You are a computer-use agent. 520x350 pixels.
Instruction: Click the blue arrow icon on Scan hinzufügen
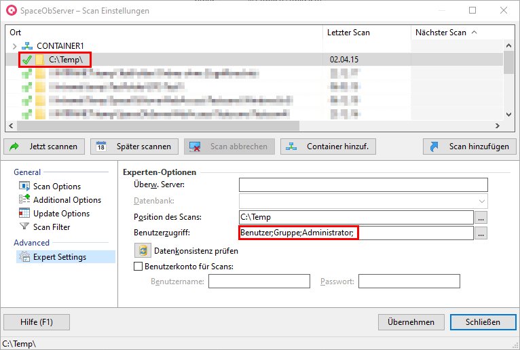(x=434, y=147)
